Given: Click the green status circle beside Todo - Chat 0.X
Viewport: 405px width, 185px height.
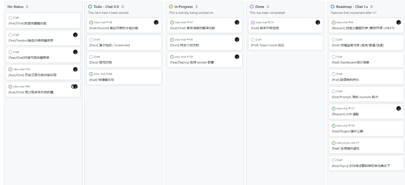Looking at the screenshot, I should click(x=90, y=7).
